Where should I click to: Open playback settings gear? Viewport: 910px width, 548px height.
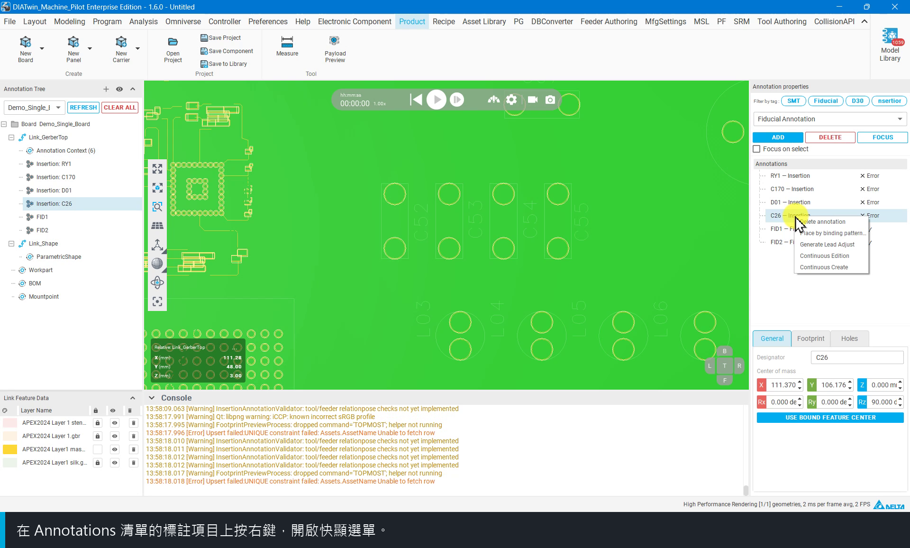point(511,100)
